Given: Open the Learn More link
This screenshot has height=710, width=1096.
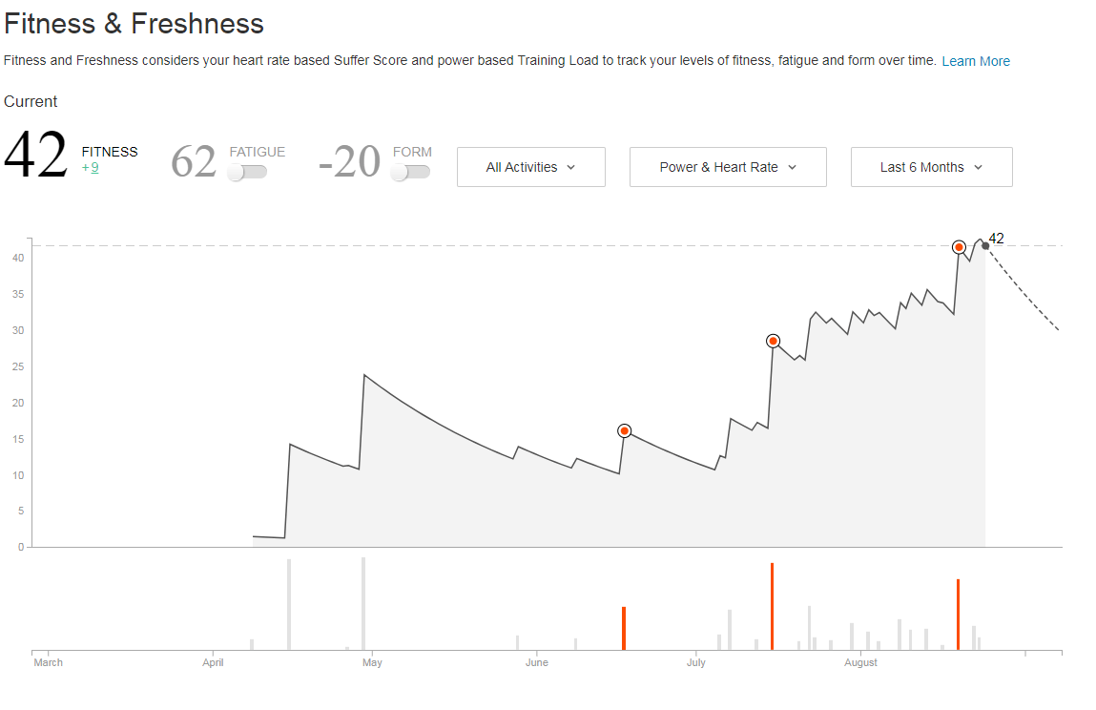Looking at the screenshot, I should [975, 61].
